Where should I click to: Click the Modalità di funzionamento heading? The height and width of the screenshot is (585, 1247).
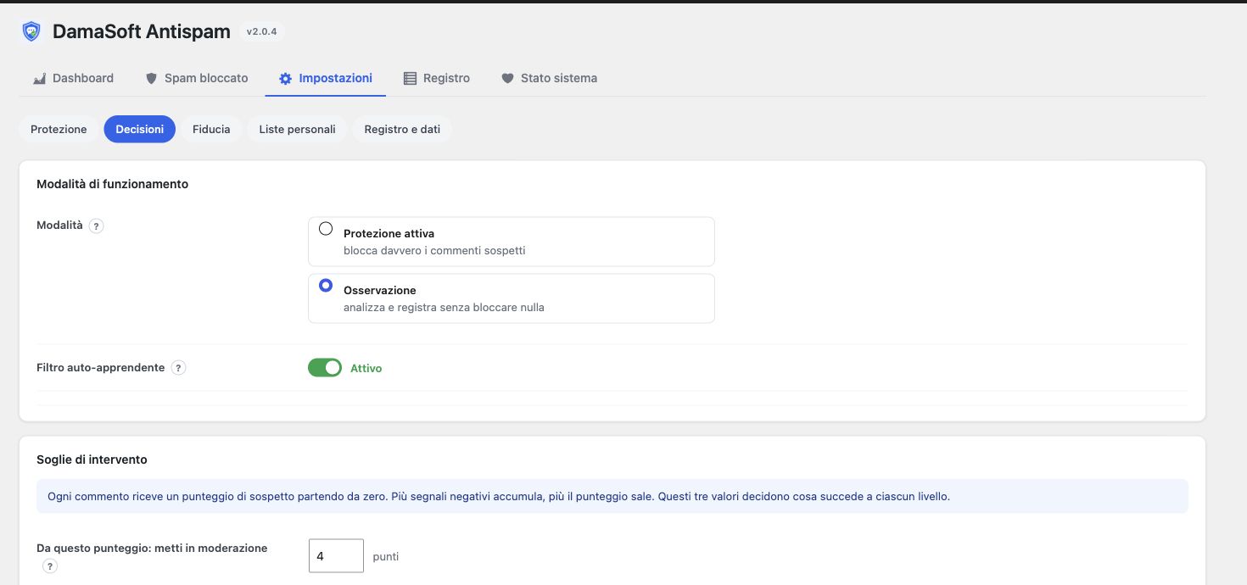113,184
